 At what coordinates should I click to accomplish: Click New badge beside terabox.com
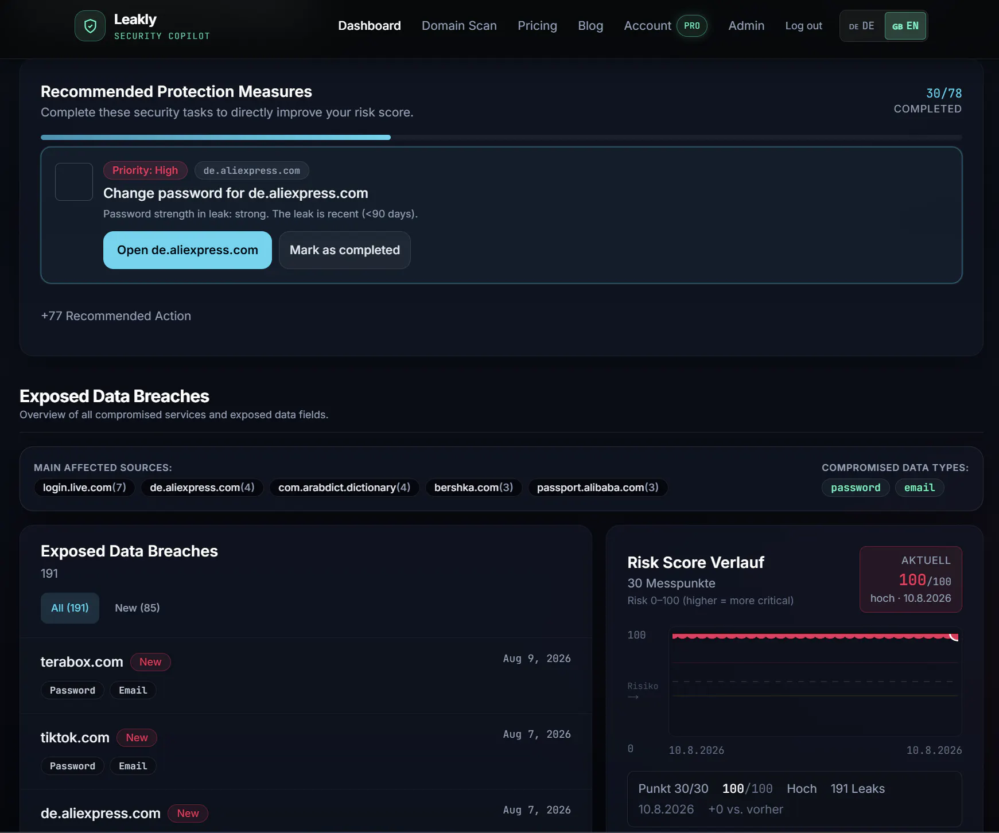(150, 662)
